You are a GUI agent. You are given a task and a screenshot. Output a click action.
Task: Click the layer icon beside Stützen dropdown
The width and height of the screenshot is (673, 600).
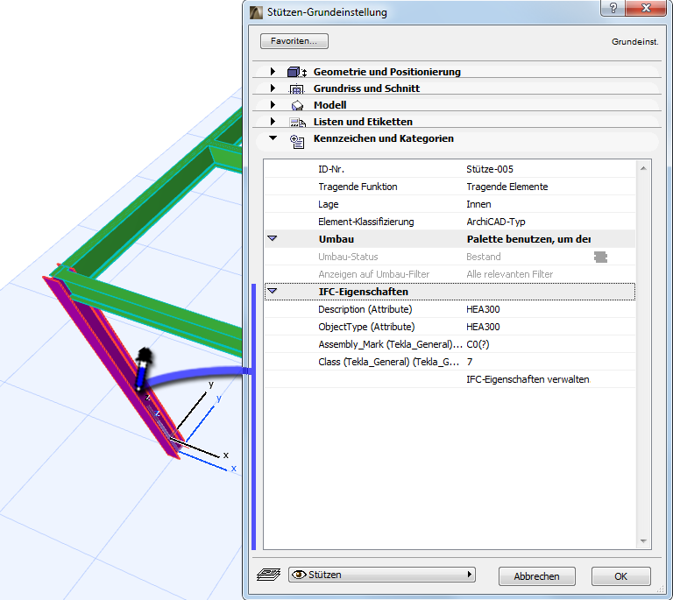(269, 575)
